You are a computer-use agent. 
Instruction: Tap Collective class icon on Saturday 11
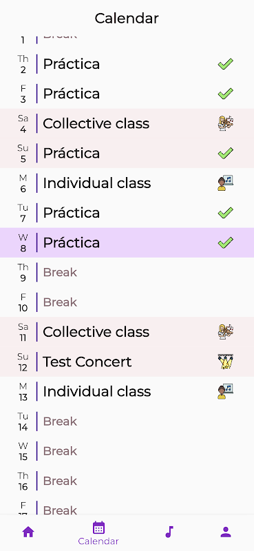pyautogui.click(x=226, y=332)
